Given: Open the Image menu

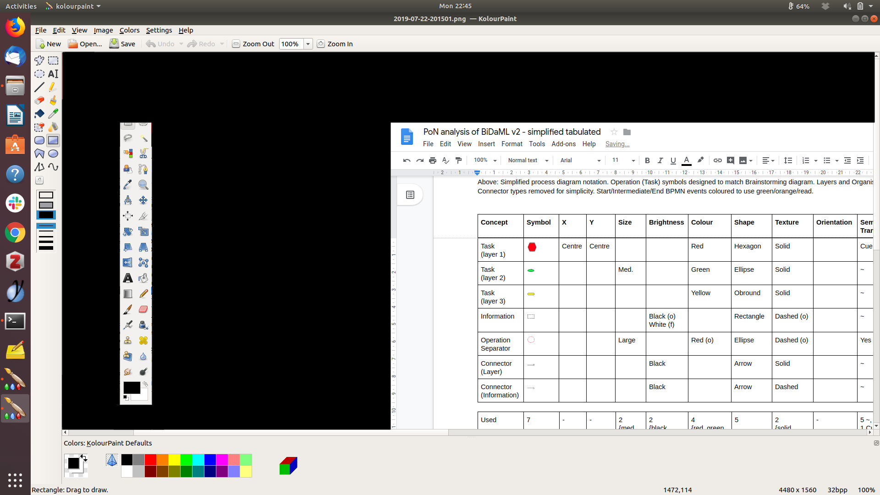Looking at the screenshot, I should tap(103, 30).
